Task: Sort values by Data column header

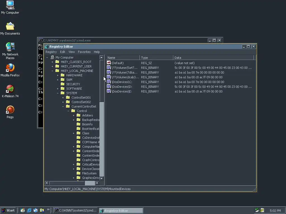Action: [x=213, y=57]
